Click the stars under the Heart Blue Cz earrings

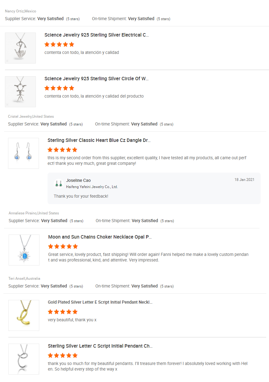pyautogui.click(x=62, y=150)
